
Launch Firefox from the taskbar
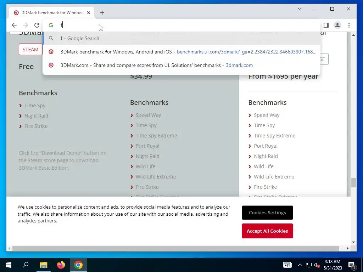61,265
